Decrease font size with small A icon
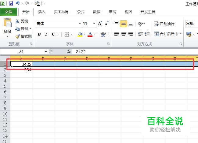The image size is (198, 143). click(107, 24)
